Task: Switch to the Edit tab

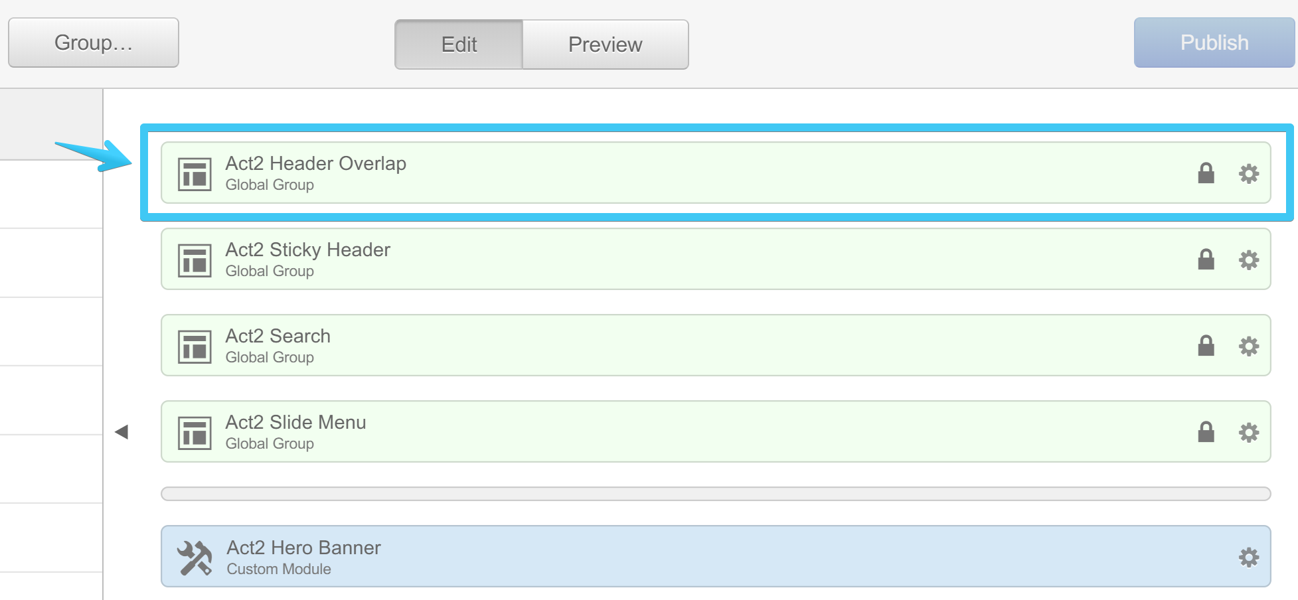Action: tap(459, 44)
